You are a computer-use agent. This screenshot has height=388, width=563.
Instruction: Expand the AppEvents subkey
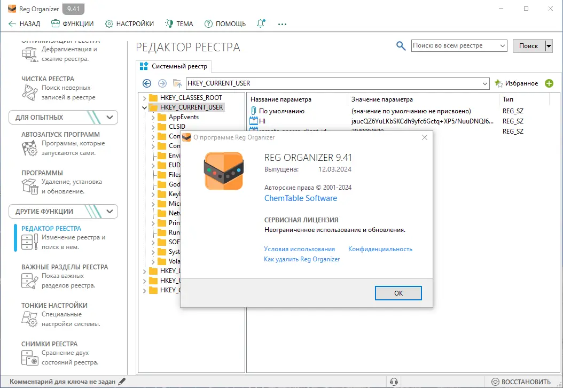tap(153, 117)
